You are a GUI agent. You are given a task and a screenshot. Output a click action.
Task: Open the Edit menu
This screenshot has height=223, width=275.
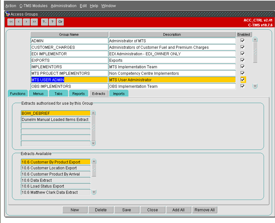pyautogui.click(x=83, y=6)
